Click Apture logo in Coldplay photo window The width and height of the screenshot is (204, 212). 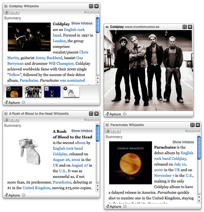113,114
